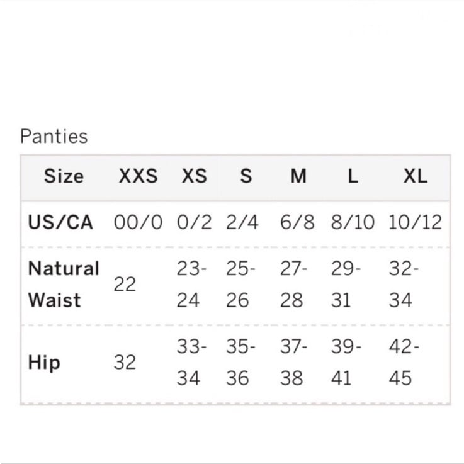Click the S size column header
This screenshot has width=464, height=464.
(x=246, y=176)
